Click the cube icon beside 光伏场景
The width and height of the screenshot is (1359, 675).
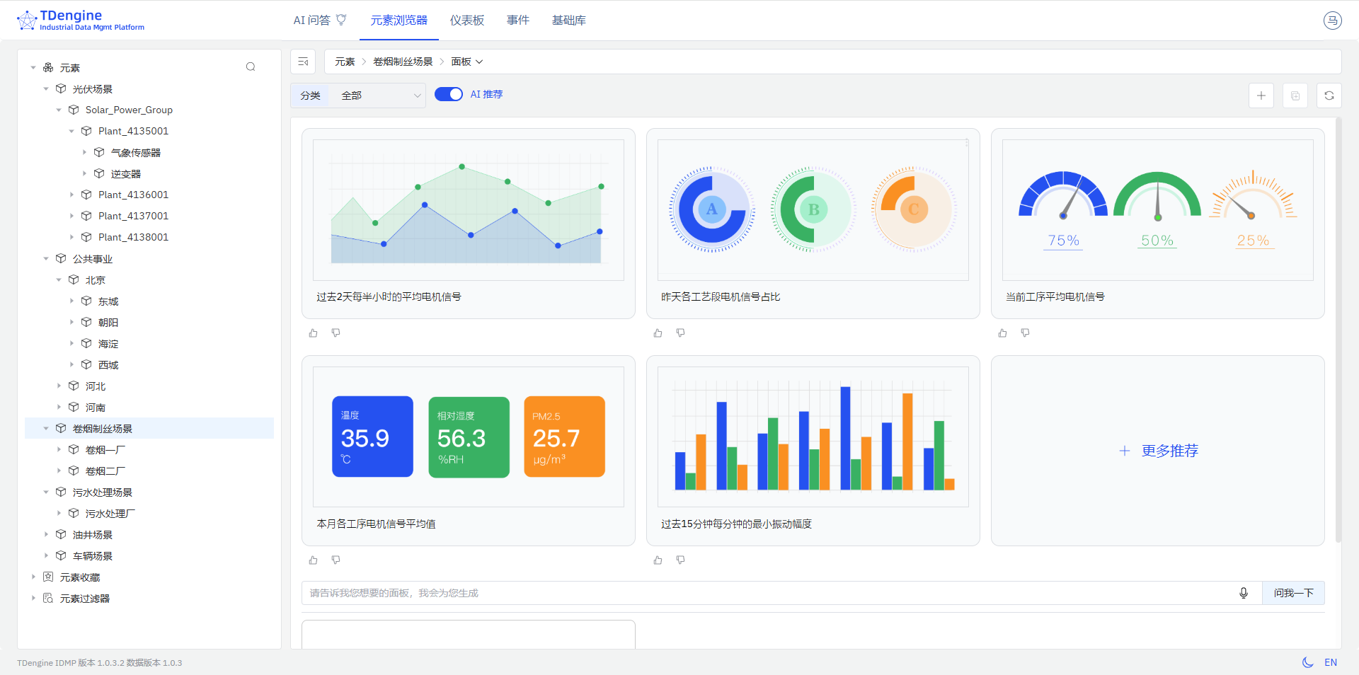61,88
